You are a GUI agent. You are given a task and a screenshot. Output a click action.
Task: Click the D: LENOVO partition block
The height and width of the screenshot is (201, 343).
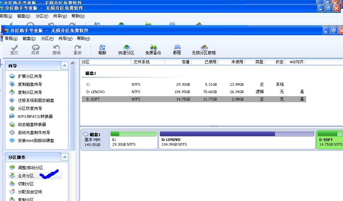[237, 139]
